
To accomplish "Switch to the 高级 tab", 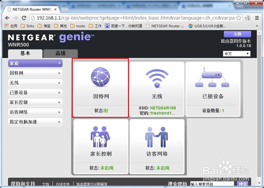I will point(60,54).
